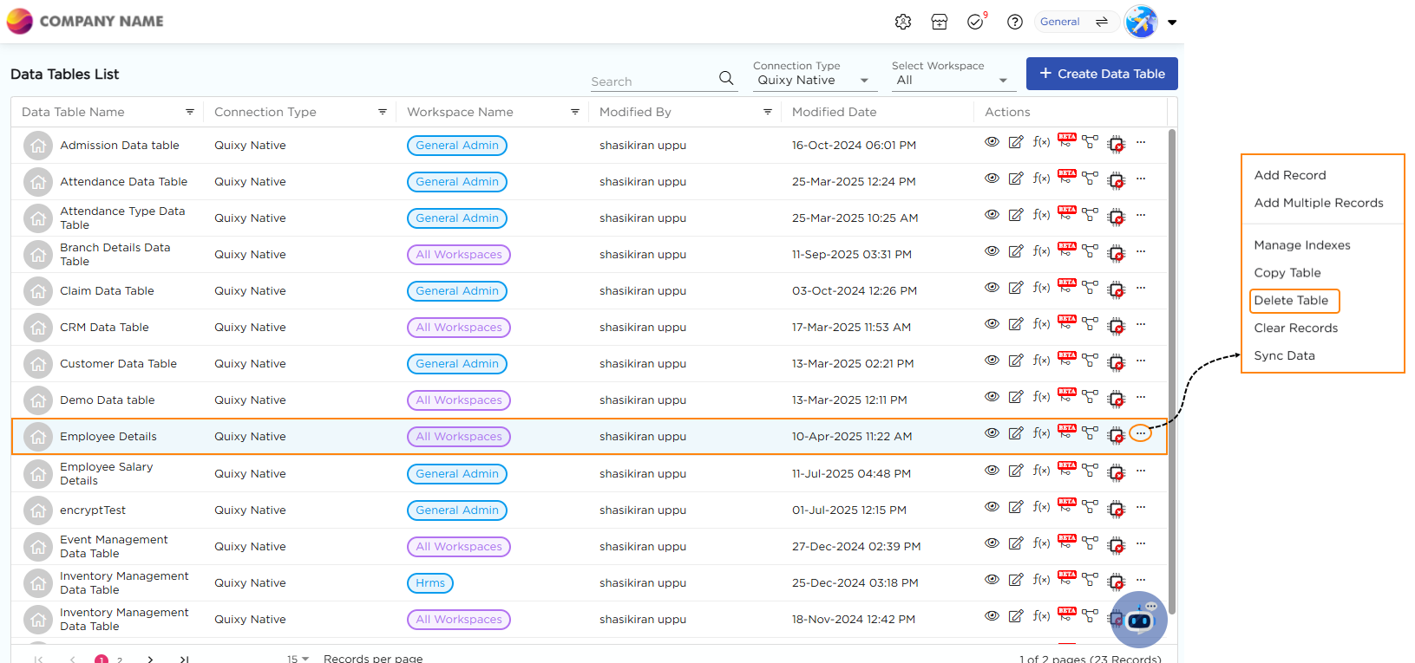Viewport: 1415px width, 663px height.
Task: Click eye icon for Customer Data Table
Action: tap(992, 361)
